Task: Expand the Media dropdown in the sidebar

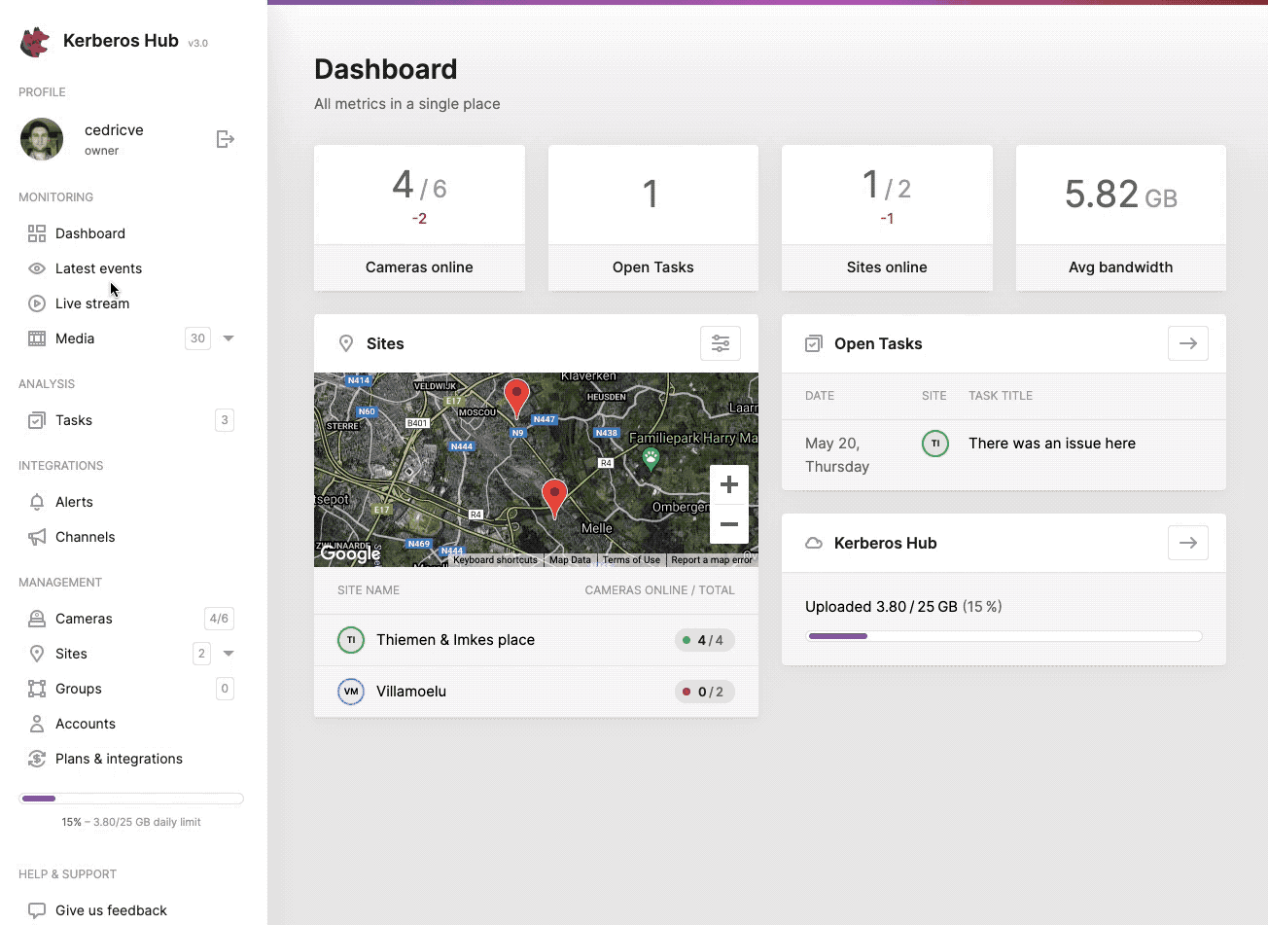Action: [229, 338]
